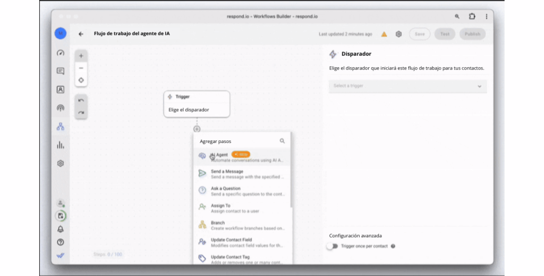
Task: Select AI Agent from the steps list
Action: pyautogui.click(x=242, y=157)
